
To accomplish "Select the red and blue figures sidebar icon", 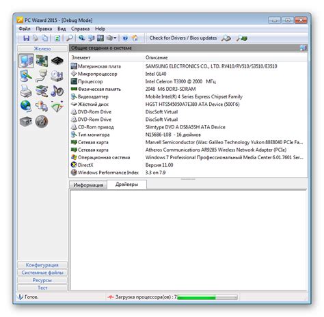I will (42, 106).
